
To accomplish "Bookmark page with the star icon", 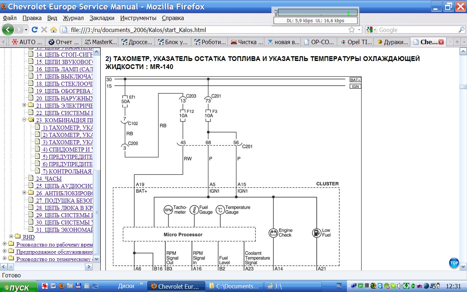I will pos(351,30).
